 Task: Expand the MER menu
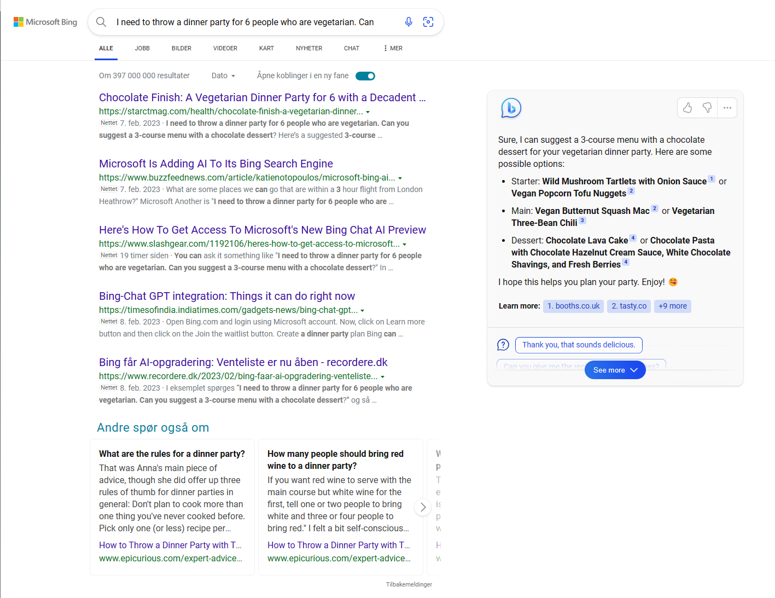(393, 48)
